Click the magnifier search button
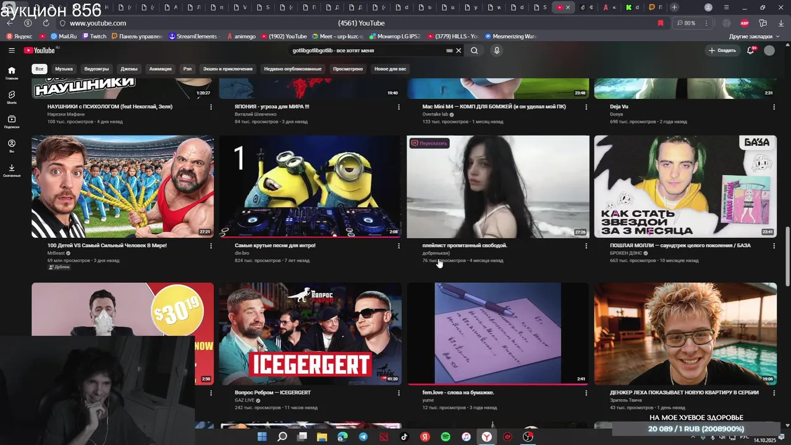791x445 pixels. coord(474,51)
